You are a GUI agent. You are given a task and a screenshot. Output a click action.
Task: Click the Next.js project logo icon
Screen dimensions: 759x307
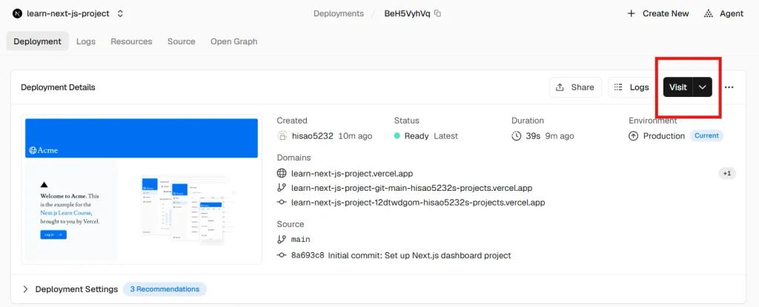click(18, 13)
